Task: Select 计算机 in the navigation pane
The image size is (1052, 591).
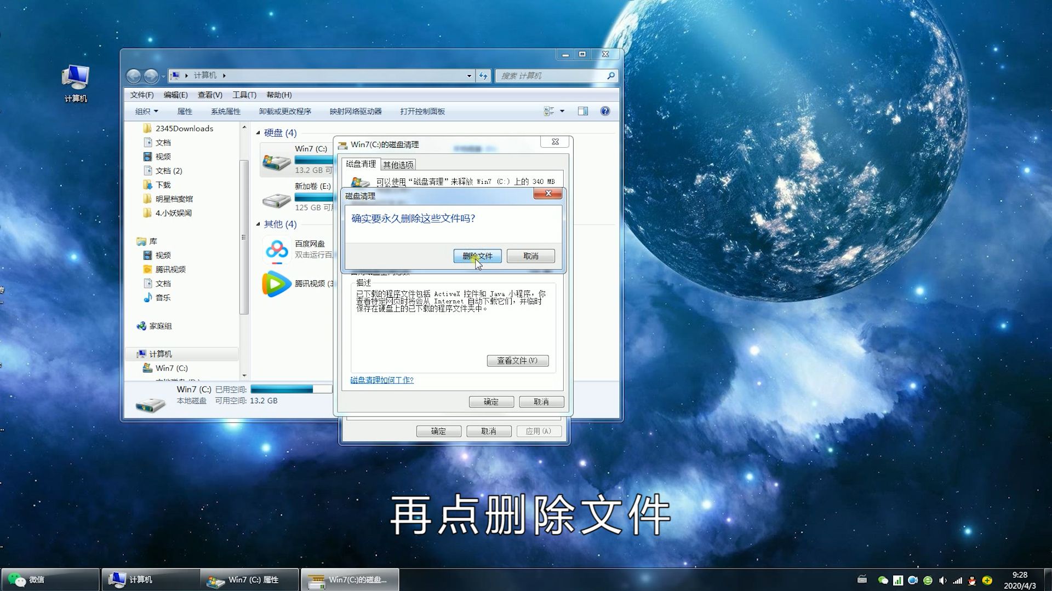Action: (160, 354)
